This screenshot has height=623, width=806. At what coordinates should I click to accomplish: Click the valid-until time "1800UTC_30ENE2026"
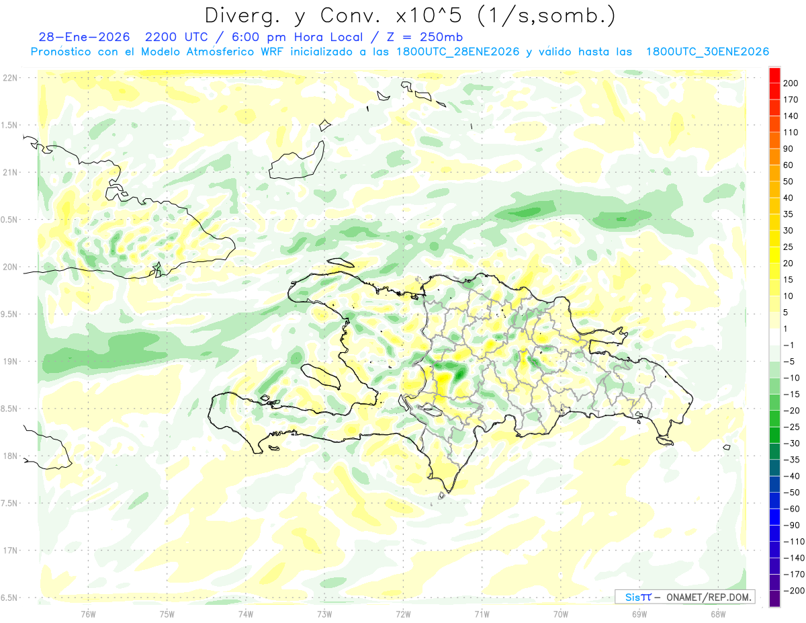coord(707,52)
